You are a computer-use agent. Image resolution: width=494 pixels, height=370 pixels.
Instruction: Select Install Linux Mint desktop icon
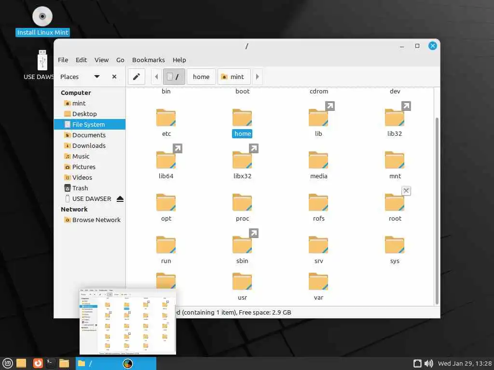[42, 21]
